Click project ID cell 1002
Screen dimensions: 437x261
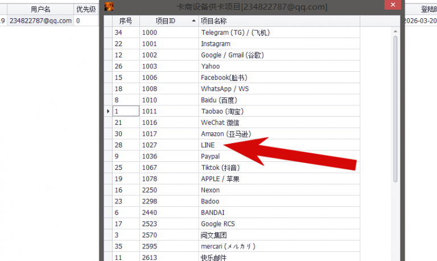[169, 55]
